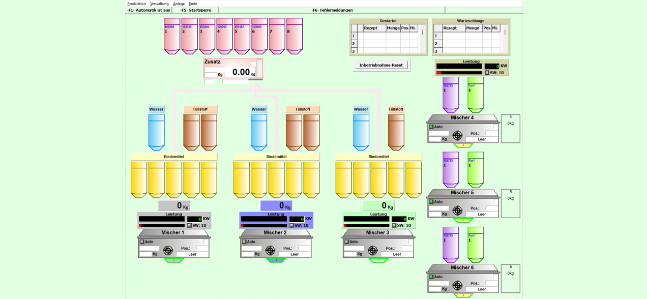Select empty additive silo 8
647x299 pixels.
(x=295, y=37)
